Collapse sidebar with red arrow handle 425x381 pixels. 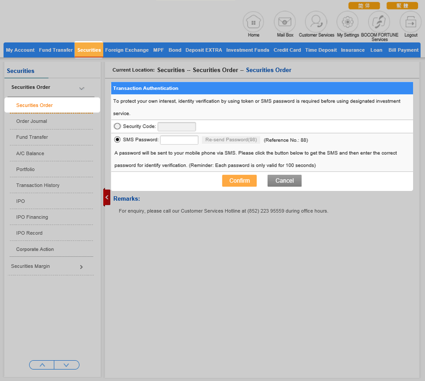click(x=107, y=197)
